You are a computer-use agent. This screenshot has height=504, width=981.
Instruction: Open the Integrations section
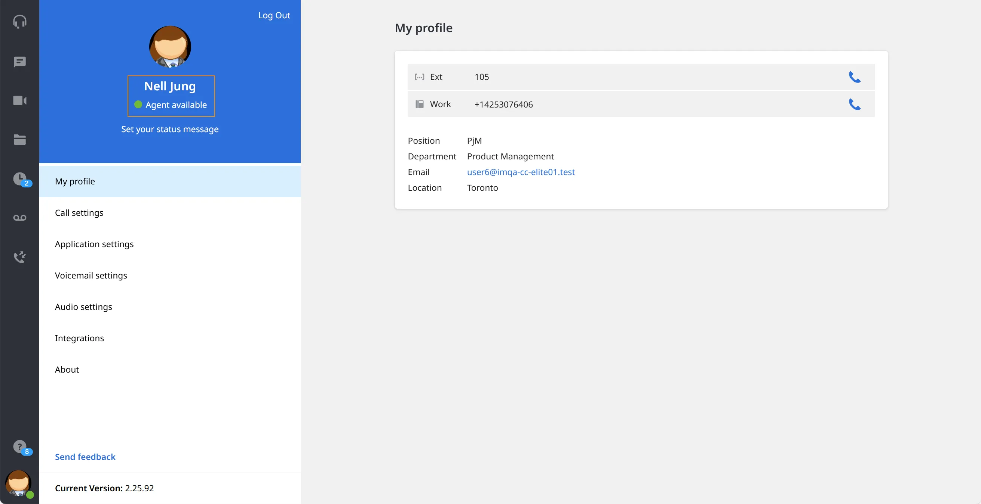coord(170,338)
